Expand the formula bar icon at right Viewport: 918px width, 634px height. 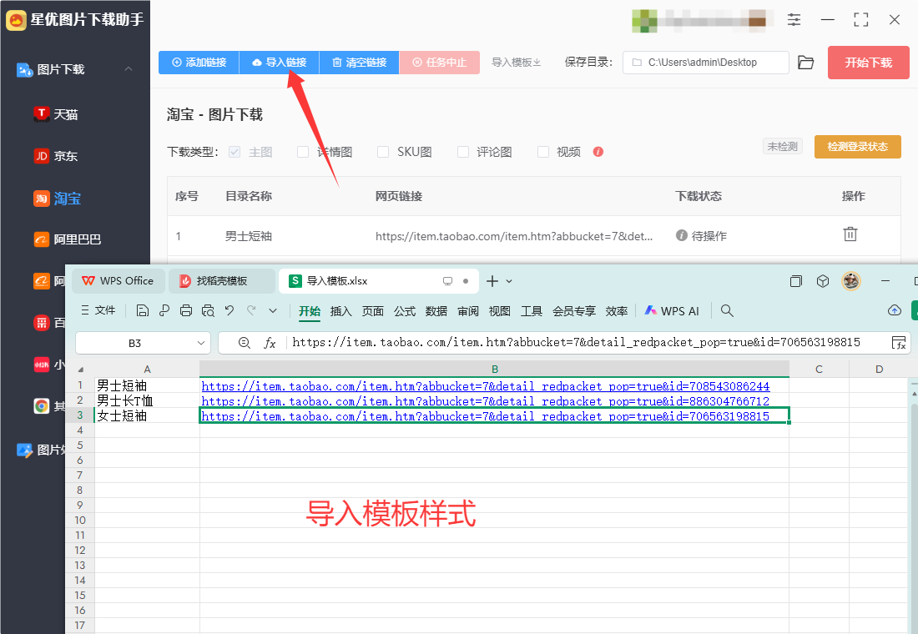[899, 343]
